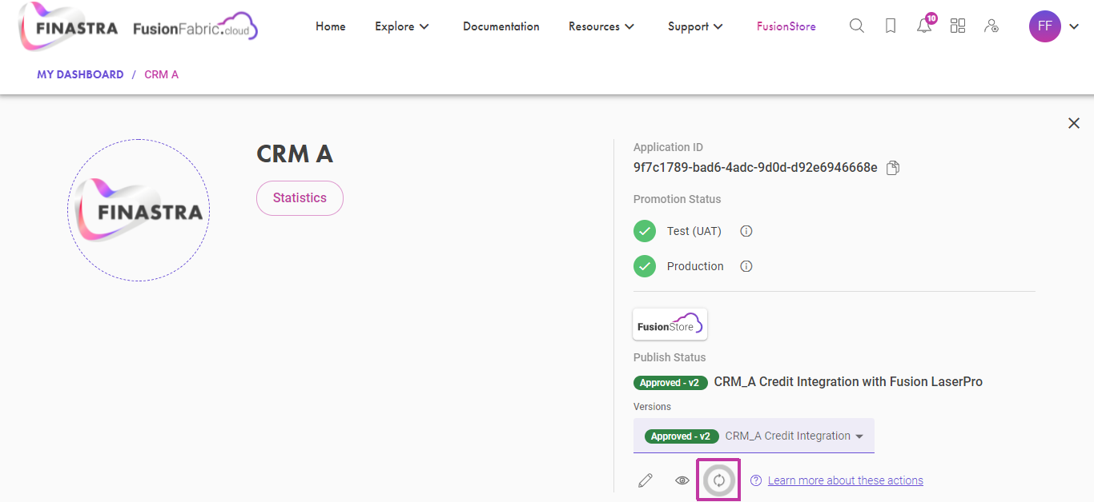This screenshot has height=502, width=1094.
Task: Close the CRM A details panel
Action: coord(1074,123)
